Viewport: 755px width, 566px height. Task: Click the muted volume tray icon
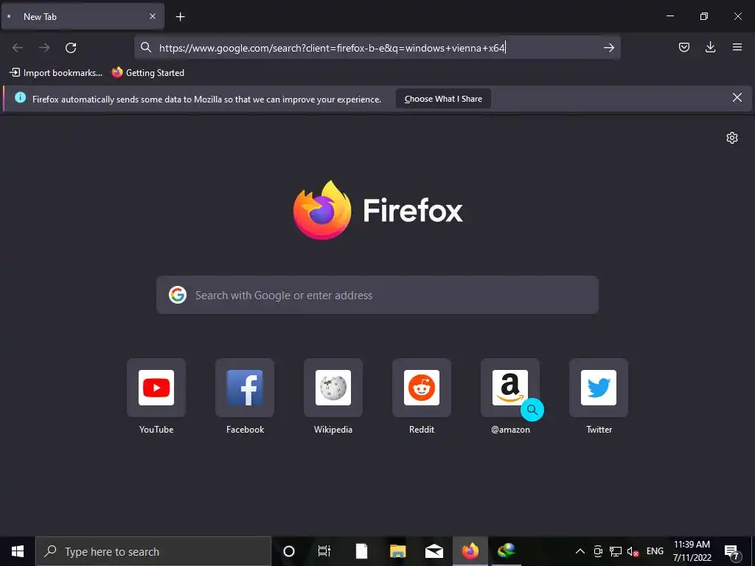633,552
